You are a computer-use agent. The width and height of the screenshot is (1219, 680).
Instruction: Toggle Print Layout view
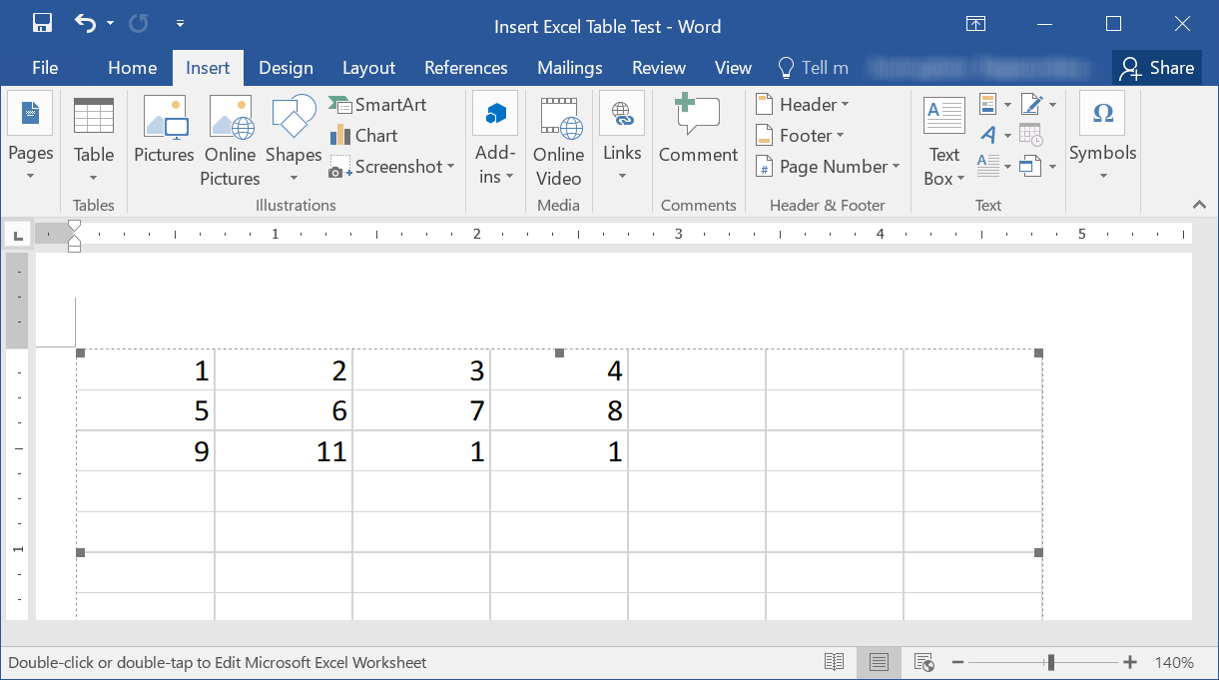(x=879, y=661)
